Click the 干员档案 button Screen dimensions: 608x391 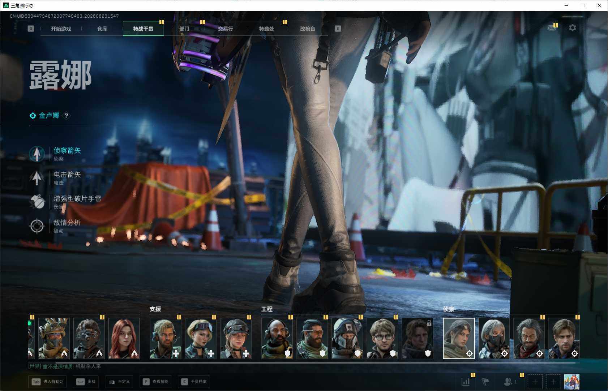tap(194, 382)
